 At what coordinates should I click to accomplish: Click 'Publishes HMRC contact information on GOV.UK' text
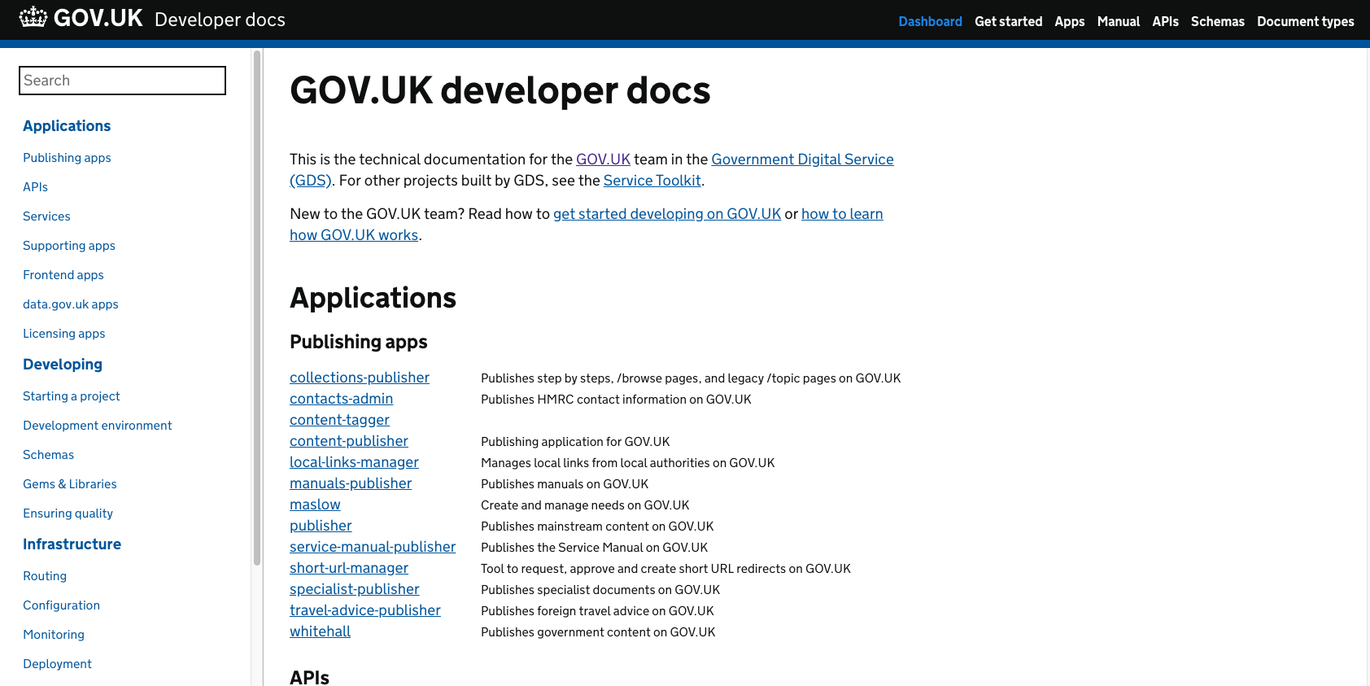click(x=616, y=400)
